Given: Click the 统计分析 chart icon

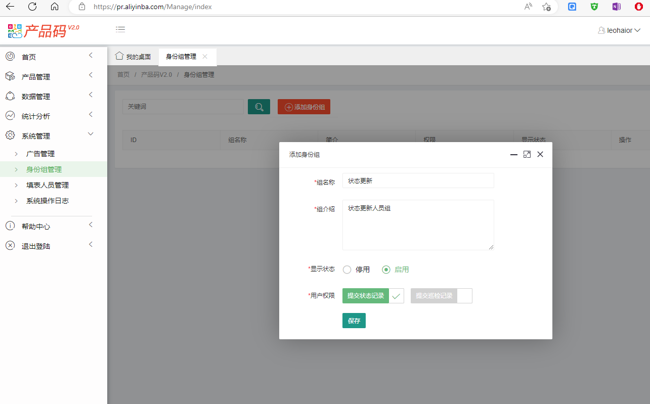Looking at the screenshot, I should click(x=10, y=116).
